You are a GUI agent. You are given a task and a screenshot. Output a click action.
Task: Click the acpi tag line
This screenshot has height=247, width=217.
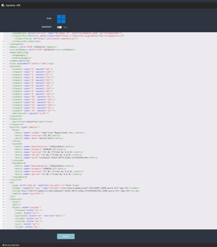point(16,202)
